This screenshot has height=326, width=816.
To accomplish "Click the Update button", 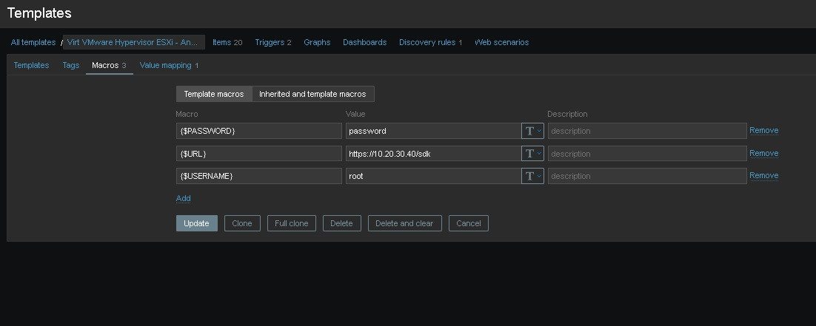I will pos(196,223).
